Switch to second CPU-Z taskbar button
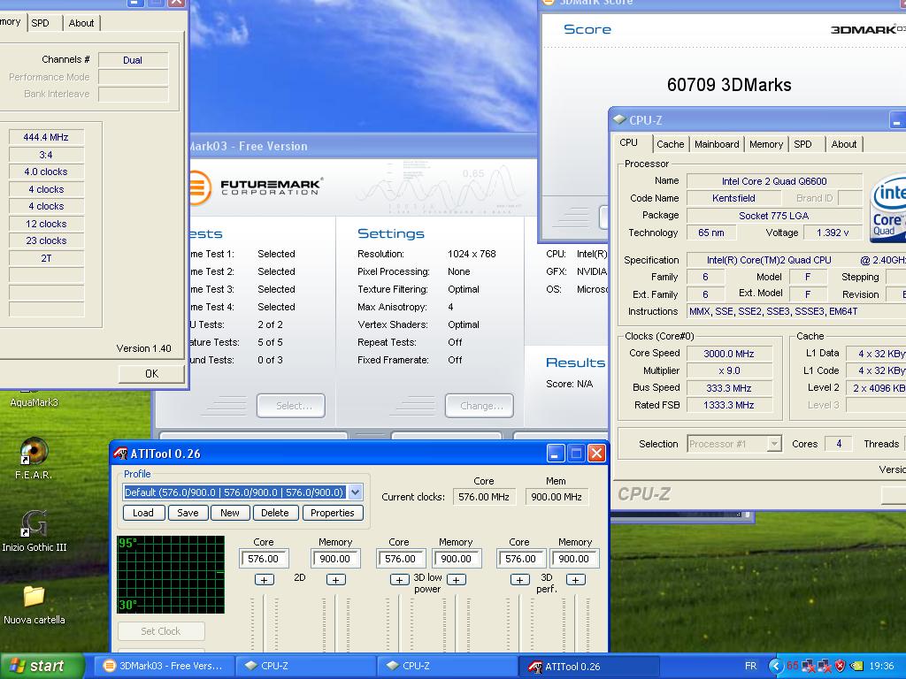The width and height of the screenshot is (906, 679). [448, 667]
